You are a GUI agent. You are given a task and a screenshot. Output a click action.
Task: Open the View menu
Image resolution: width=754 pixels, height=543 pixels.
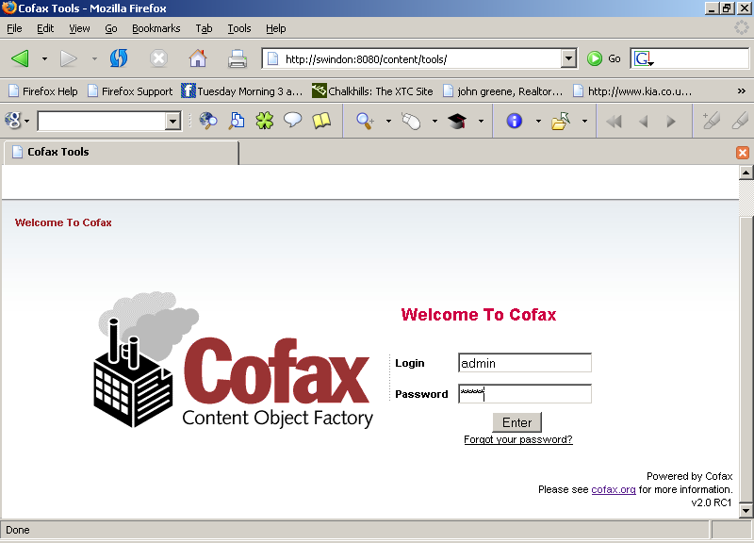click(79, 28)
